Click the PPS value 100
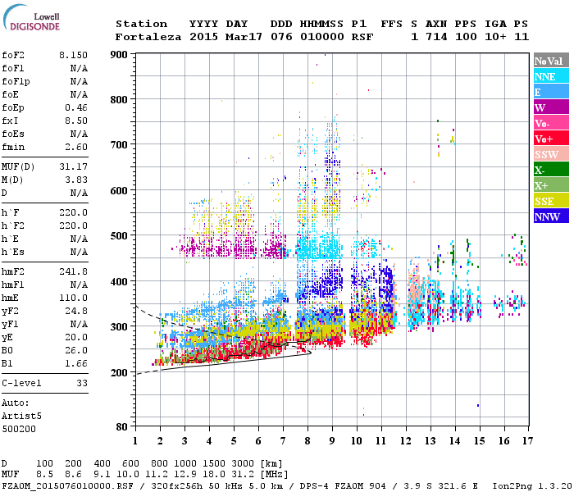This screenshot has height=492, width=574. [x=466, y=37]
